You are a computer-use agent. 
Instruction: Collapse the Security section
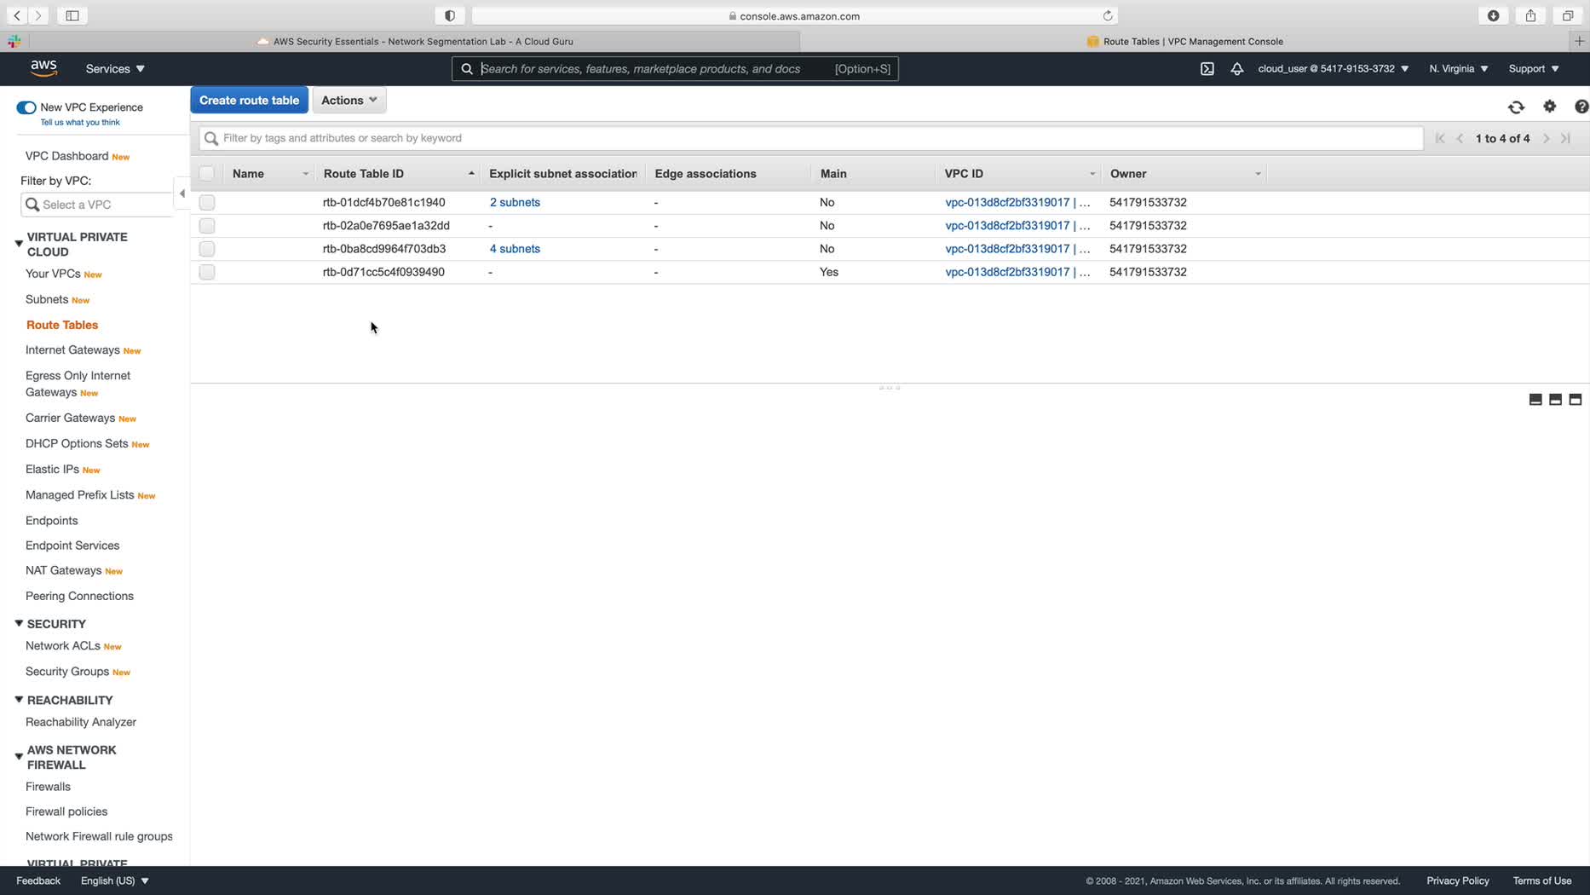click(x=19, y=624)
